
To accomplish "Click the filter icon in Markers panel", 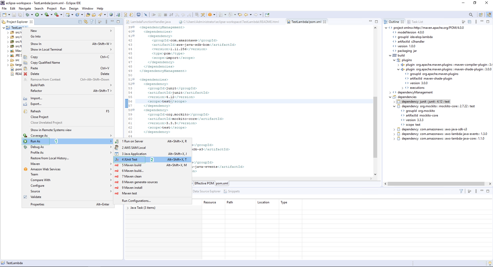I will [x=461, y=191].
